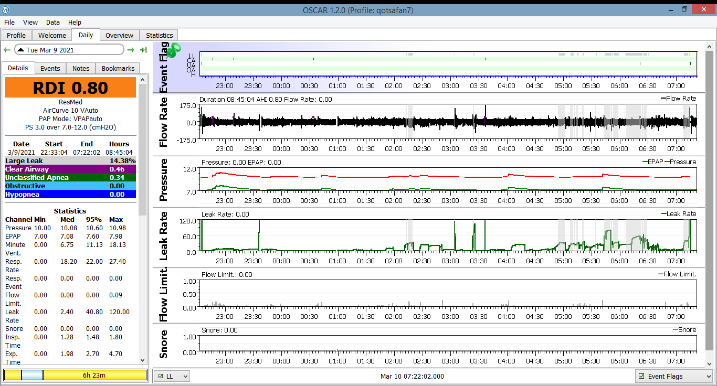Image resolution: width=717 pixels, height=386 pixels.
Task: Click the RDI 0.80 orange banner
Action: click(x=70, y=88)
